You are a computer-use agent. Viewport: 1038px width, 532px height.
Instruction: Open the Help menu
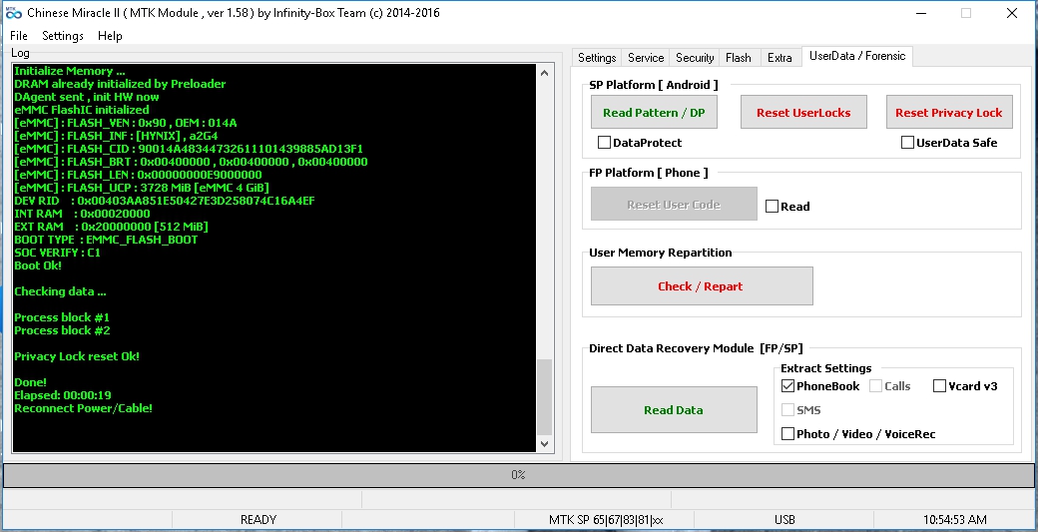click(110, 36)
